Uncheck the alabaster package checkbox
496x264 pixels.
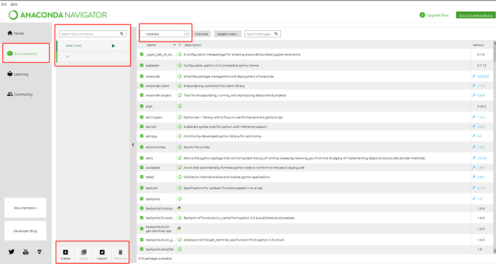142,65
